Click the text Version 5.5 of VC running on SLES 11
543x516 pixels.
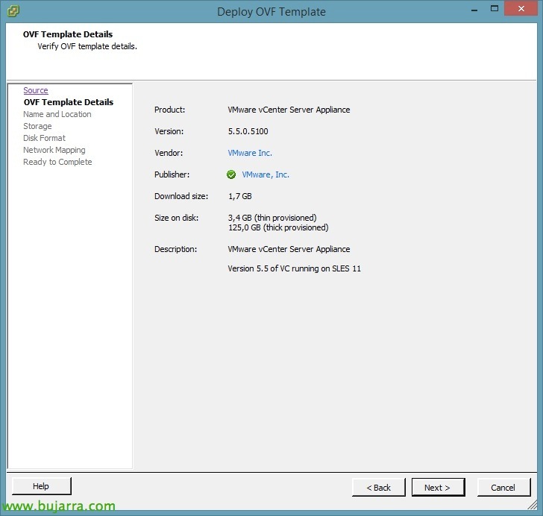click(295, 268)
